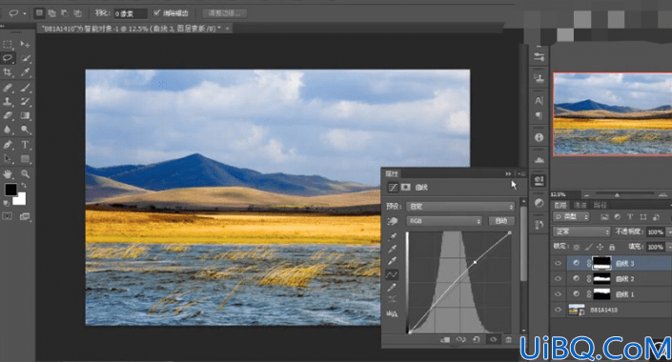Open the layer blend mode dropdown
The width and height of the screenshot is (672, 362).
[x=581, y=231]
